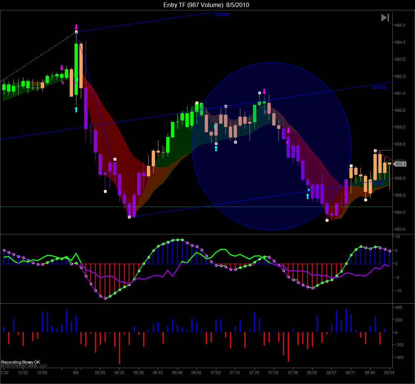Viewport: 415px width, 384px height.
Task: Click the cyan up arrow near 08:00 at 655
Action: (307, 196)
